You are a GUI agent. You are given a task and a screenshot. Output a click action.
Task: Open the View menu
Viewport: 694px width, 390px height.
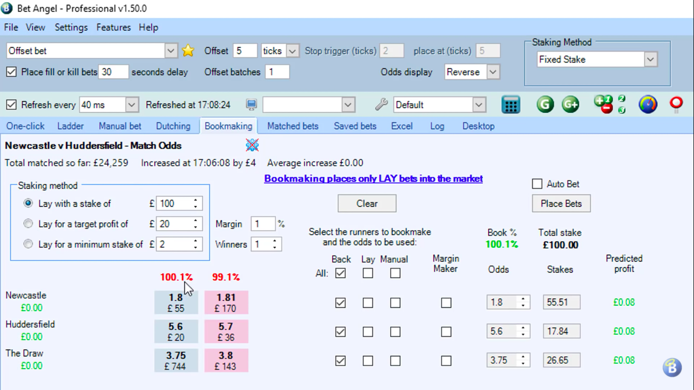36,27
